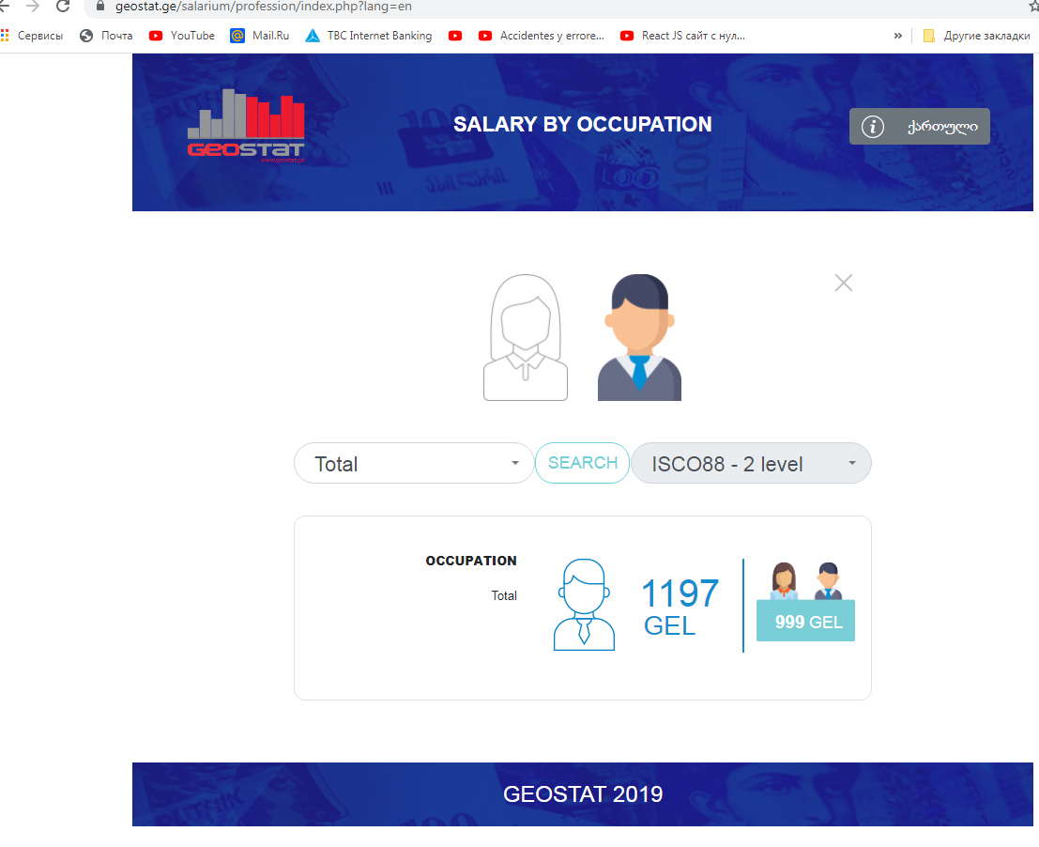Screen dimensions: 1039x847
Task: Expand the bookmarks overflow chevron
Action: tap(897, 36)
